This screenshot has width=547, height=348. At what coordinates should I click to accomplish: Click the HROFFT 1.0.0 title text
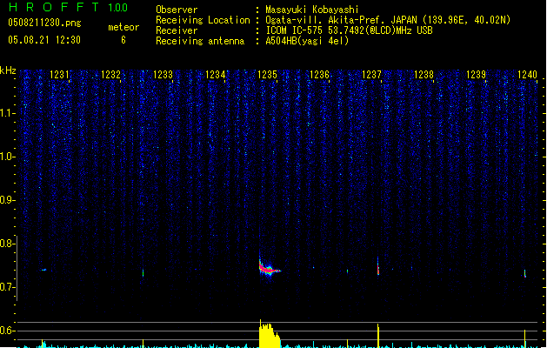[x=69, y=7]
